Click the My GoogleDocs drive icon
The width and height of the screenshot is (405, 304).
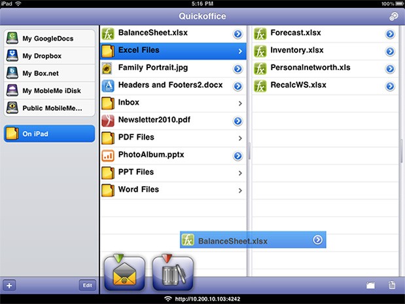click(12, 38)
